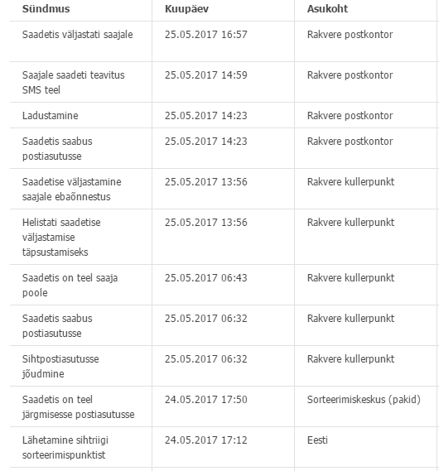Click the 24.05.2017 17:50 timestamp
This screenshot has height=471, width=439.
(205, 400)
